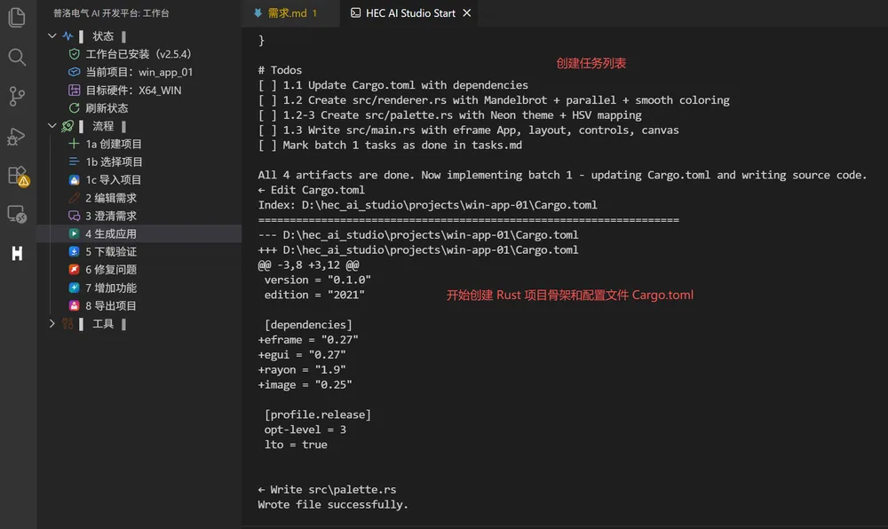The width and height of the screenshot is (888, 529).
Task: Collapse the 状态 section chevron
Action: 52,36
